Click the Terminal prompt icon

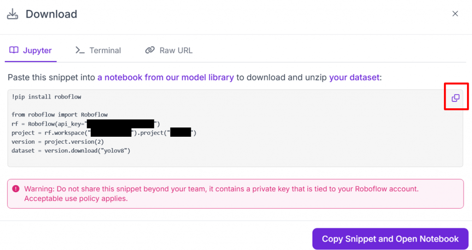tap(80, 50)
